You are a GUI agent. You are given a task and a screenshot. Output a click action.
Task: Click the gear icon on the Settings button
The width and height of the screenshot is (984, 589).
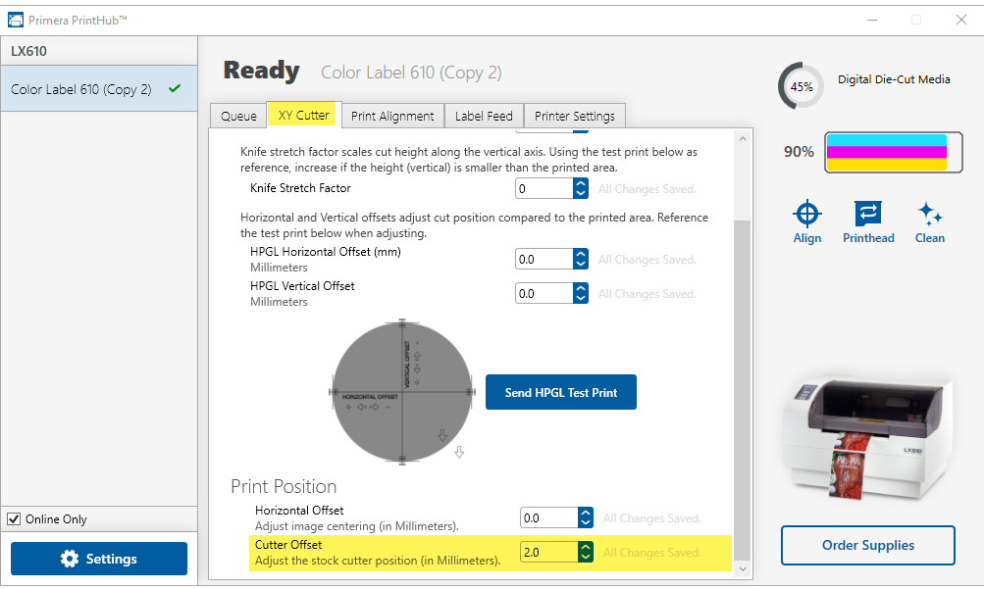70,559
